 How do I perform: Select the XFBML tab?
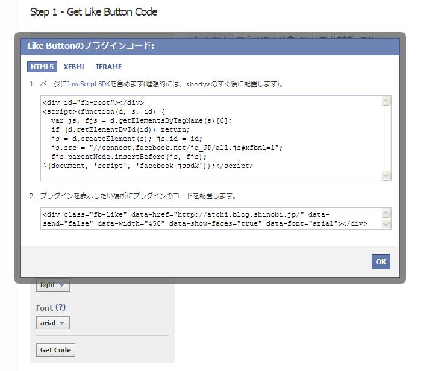tap(75, 67)
